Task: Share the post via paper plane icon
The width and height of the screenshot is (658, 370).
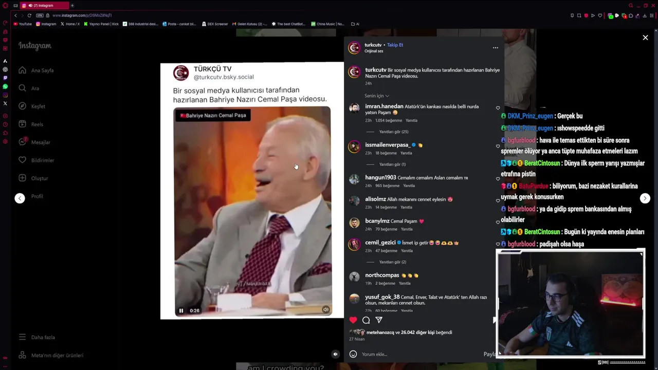Action: (x=379, y=320)
